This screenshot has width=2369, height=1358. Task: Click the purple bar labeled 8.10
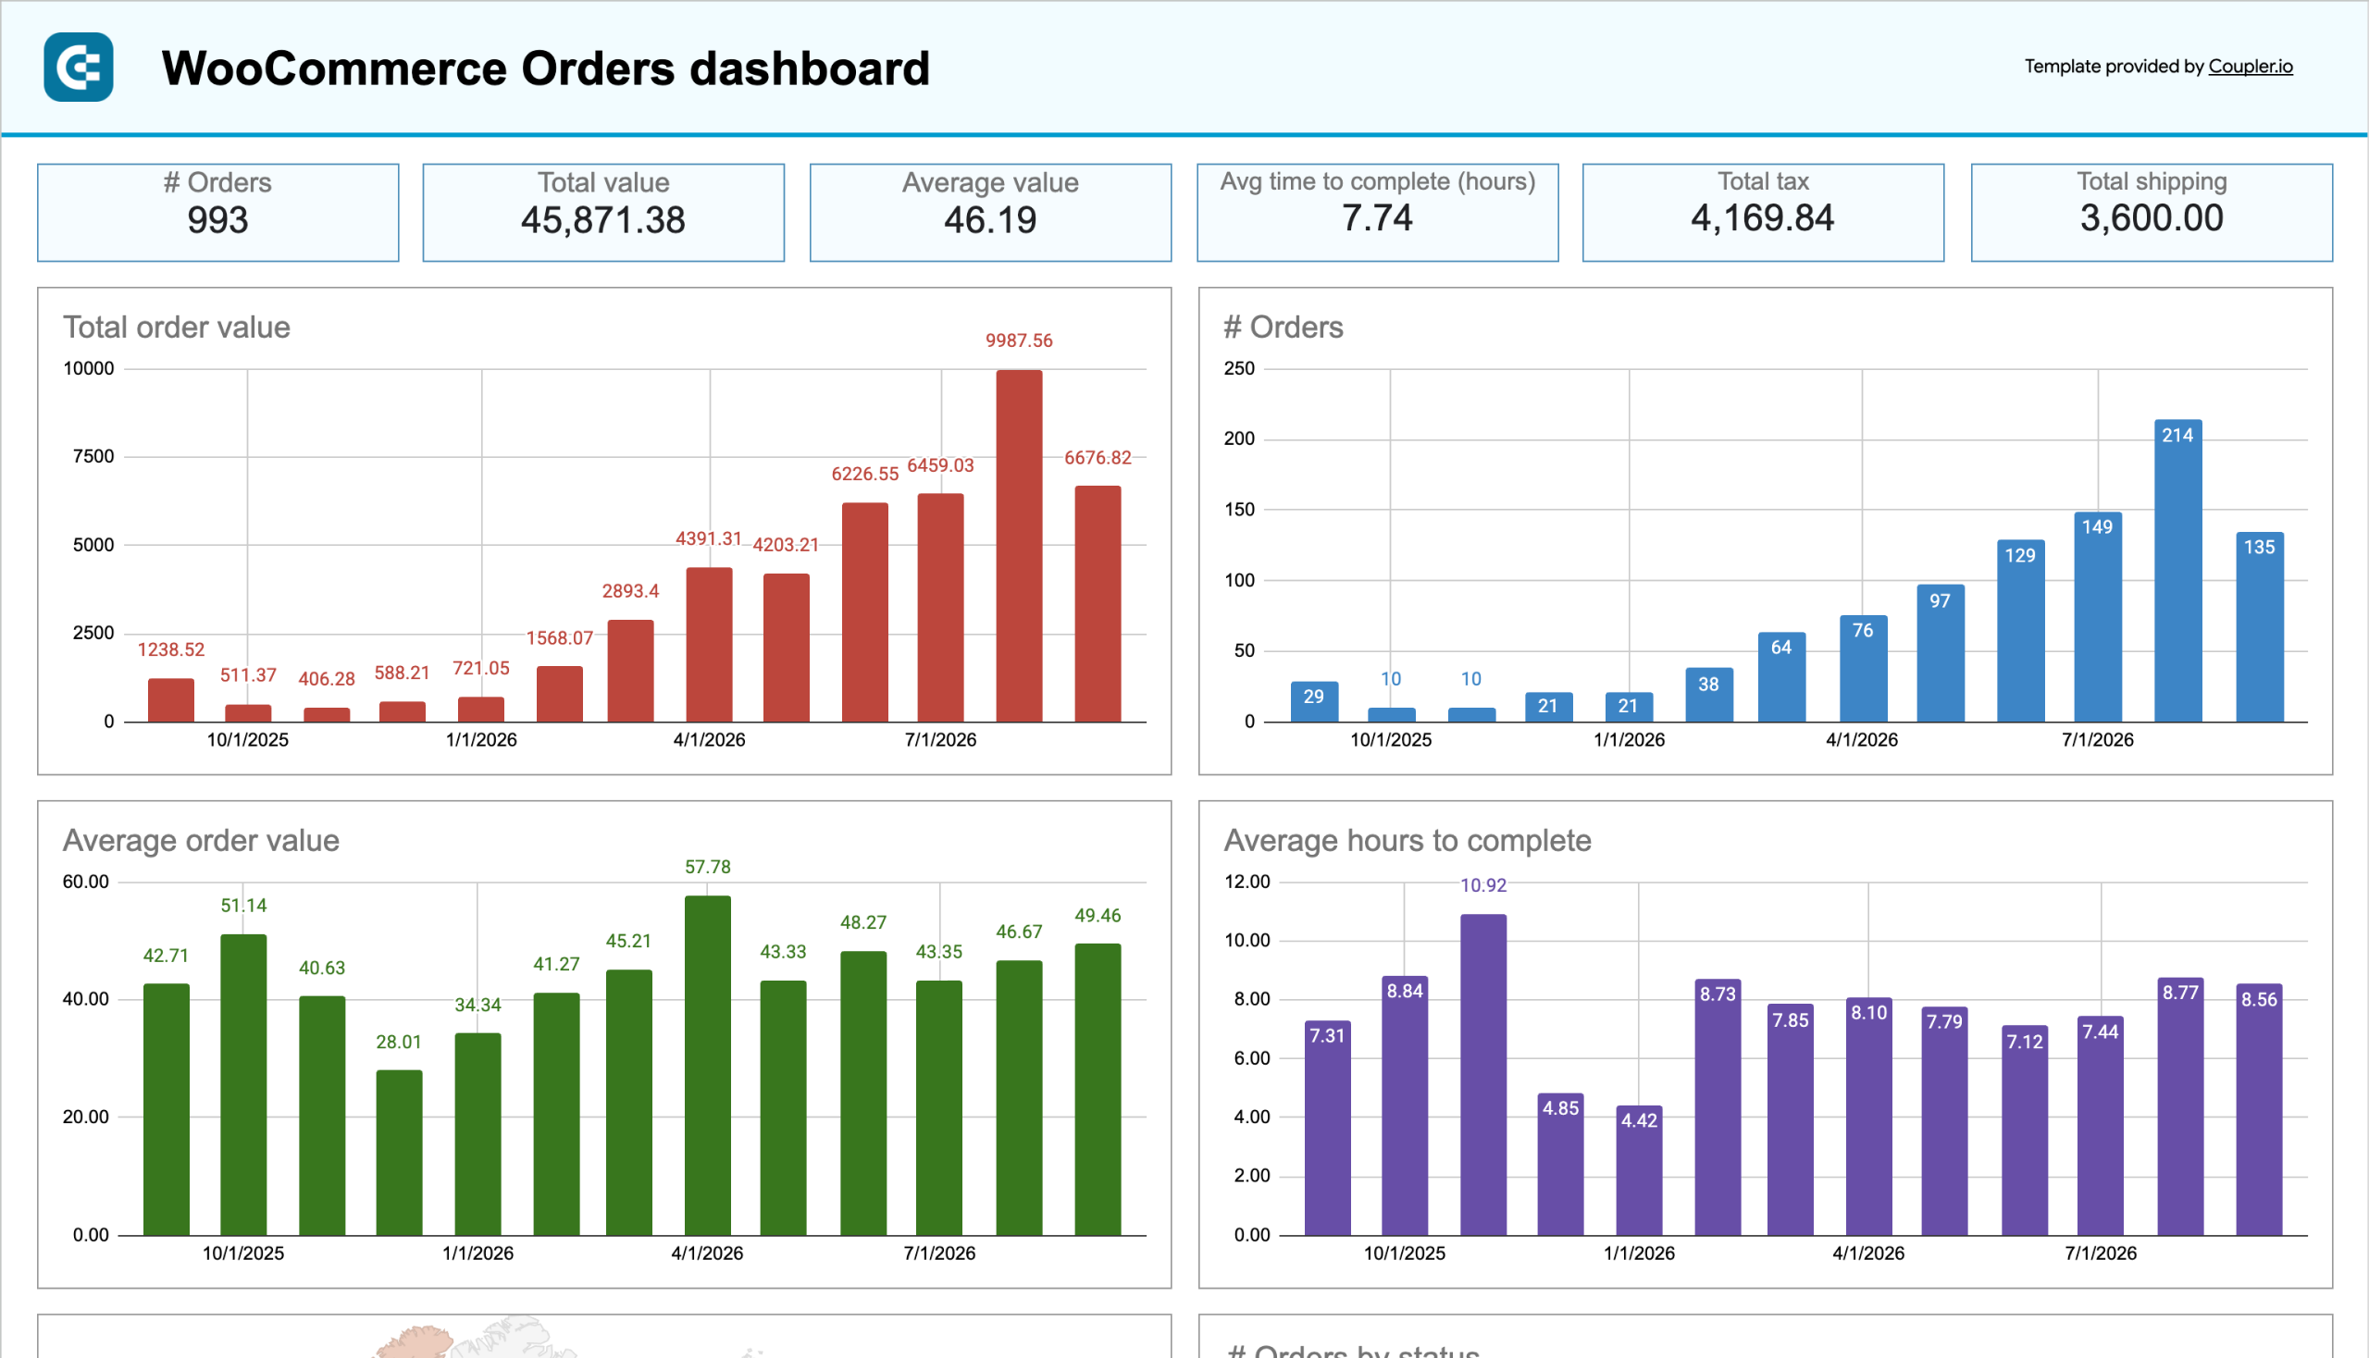coord(1869,1117)
